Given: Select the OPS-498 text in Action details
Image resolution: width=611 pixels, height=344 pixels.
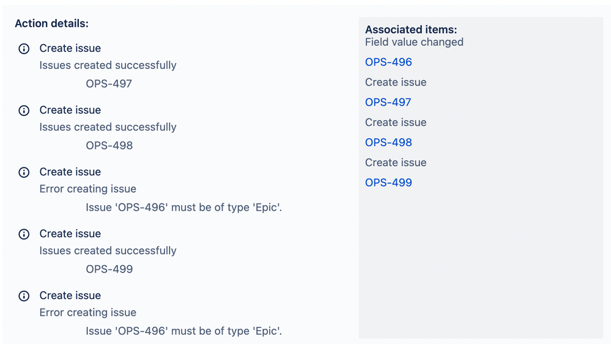Looking at the screenshot, I should click(109, 145).
